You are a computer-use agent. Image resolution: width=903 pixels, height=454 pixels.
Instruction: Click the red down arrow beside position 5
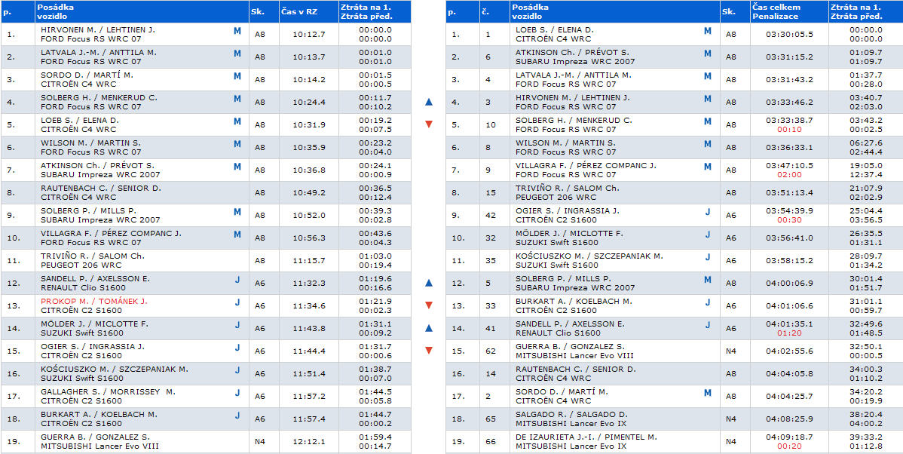[x=429, y=124]
